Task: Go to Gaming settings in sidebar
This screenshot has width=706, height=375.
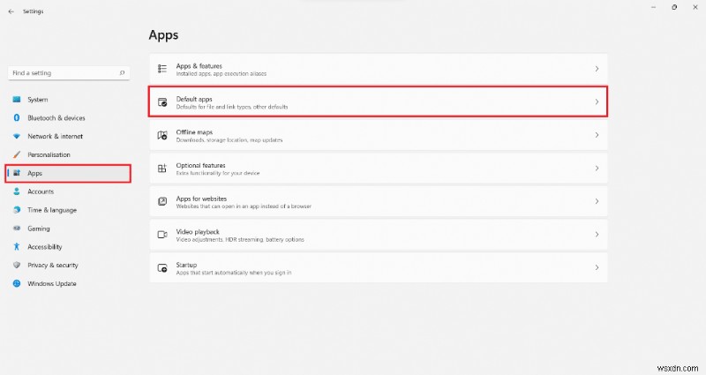Action: click(x=39, y=229)
